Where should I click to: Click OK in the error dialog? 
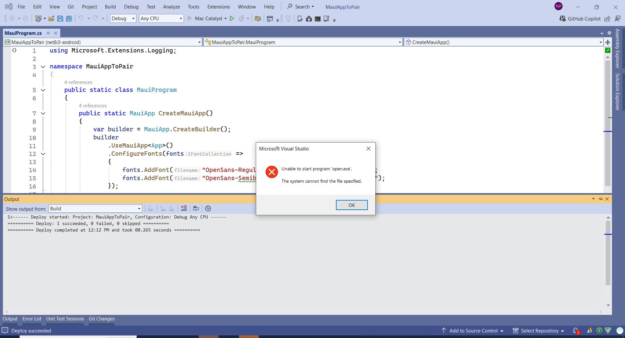tap(352, 205)
